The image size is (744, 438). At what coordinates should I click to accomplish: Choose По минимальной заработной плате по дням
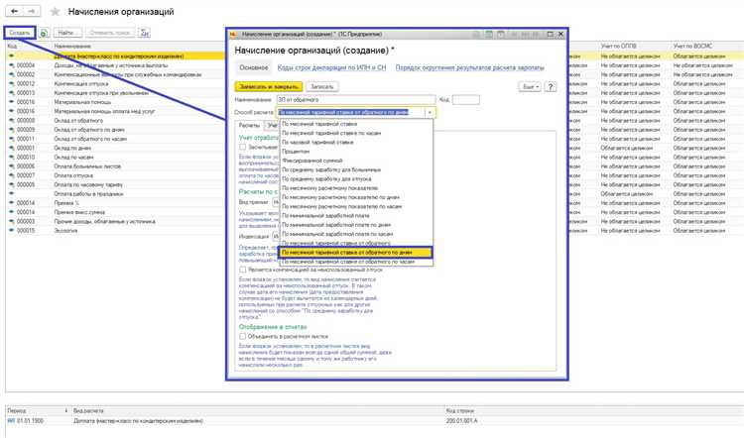pyautogui.click(x=356, y=225)
